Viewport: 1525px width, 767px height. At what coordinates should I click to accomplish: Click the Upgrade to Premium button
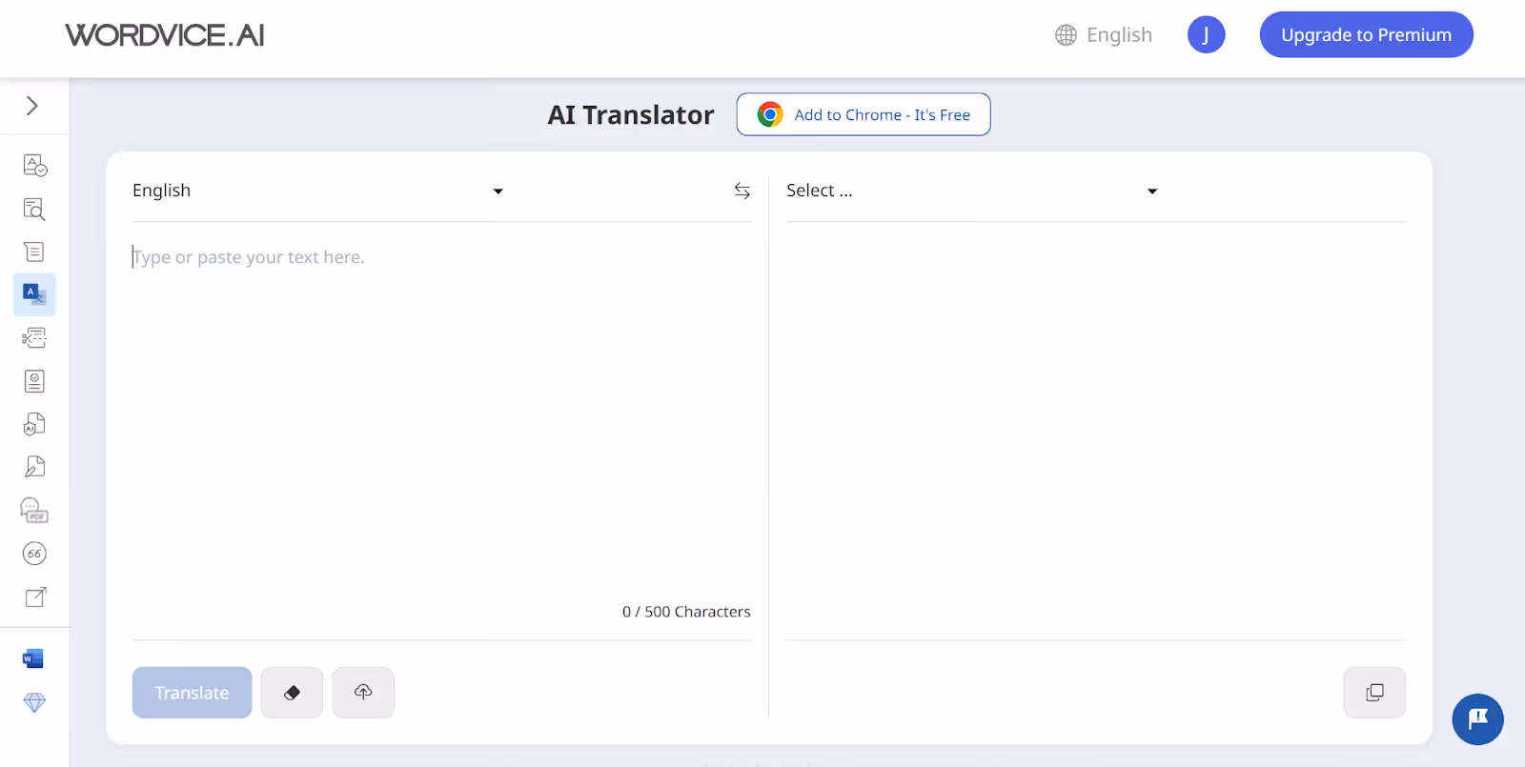pyautogui.click(x=1366, y=34)
